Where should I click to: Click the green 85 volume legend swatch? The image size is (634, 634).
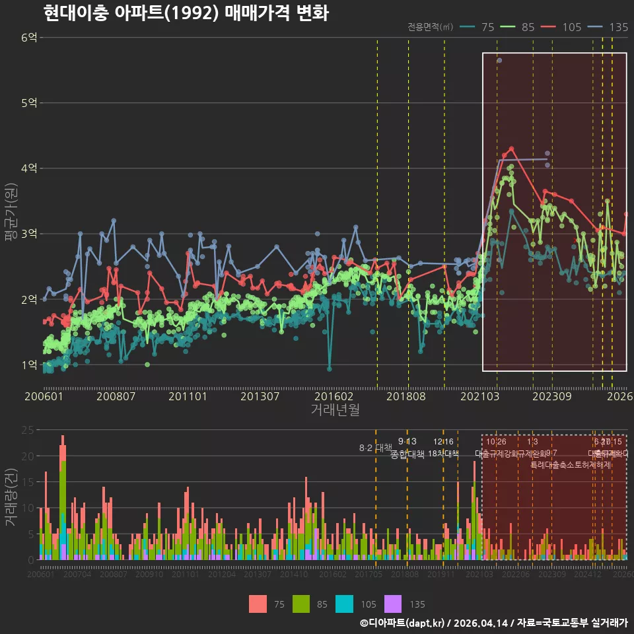tap(301, 604)
